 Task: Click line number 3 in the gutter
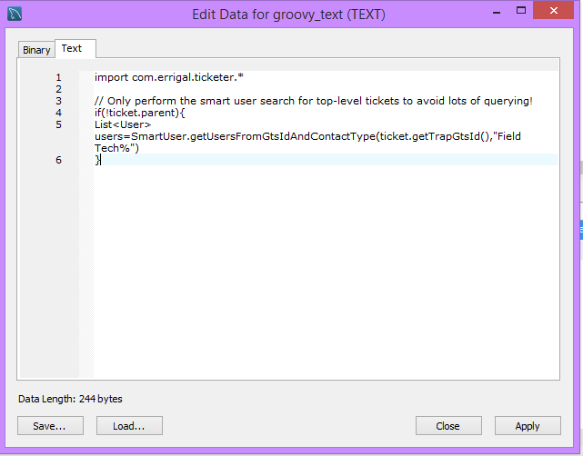(x=58, y=101)
